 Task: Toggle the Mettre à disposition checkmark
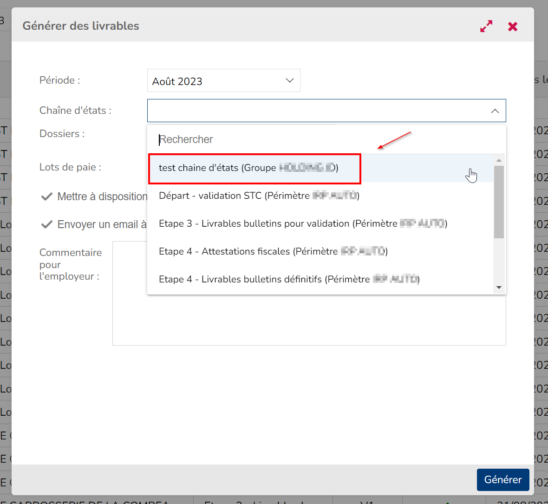(x=47, y=196)
